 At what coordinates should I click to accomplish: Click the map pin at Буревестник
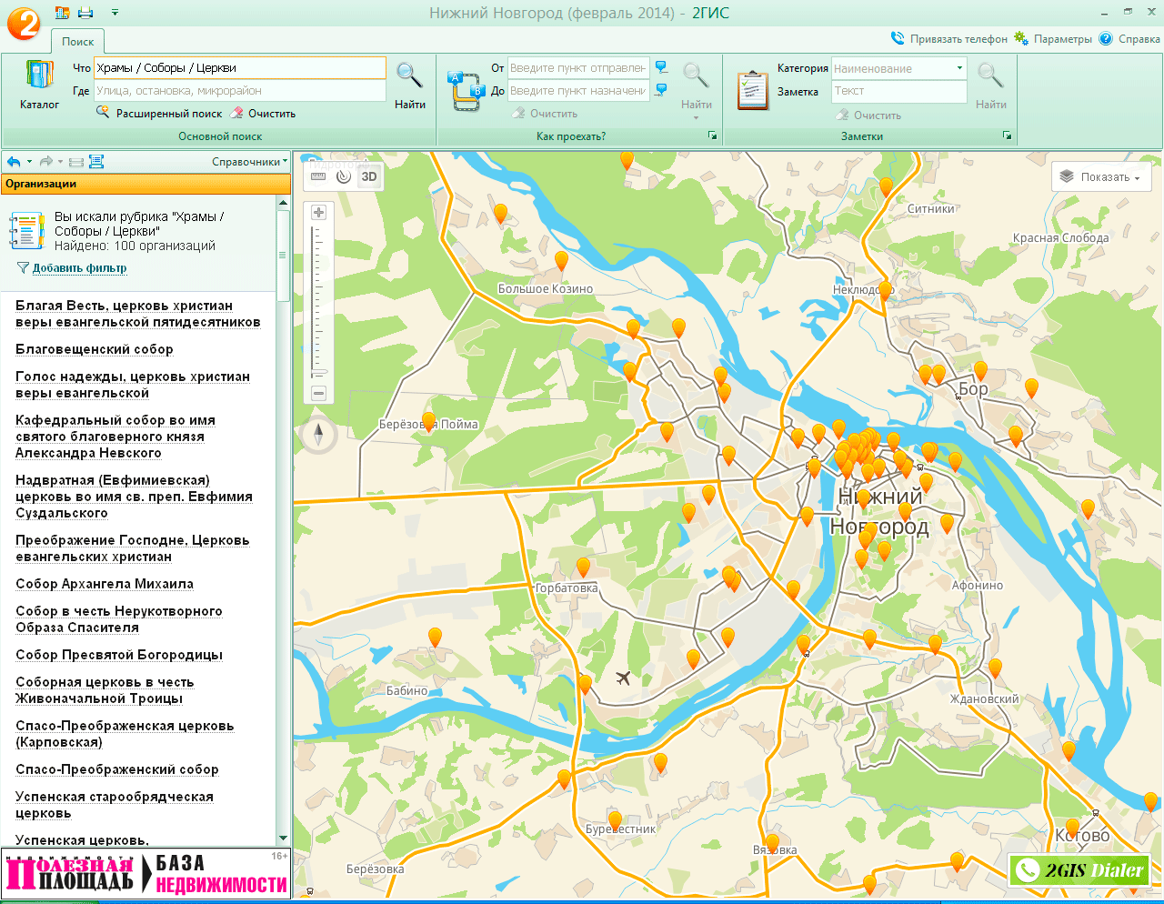click(616, 821)
